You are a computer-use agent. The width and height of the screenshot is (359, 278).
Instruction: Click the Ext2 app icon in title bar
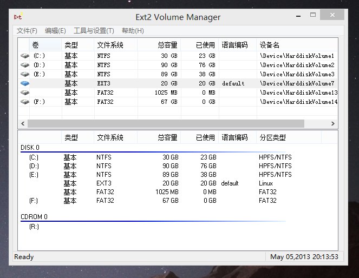[x=18, y=16]
